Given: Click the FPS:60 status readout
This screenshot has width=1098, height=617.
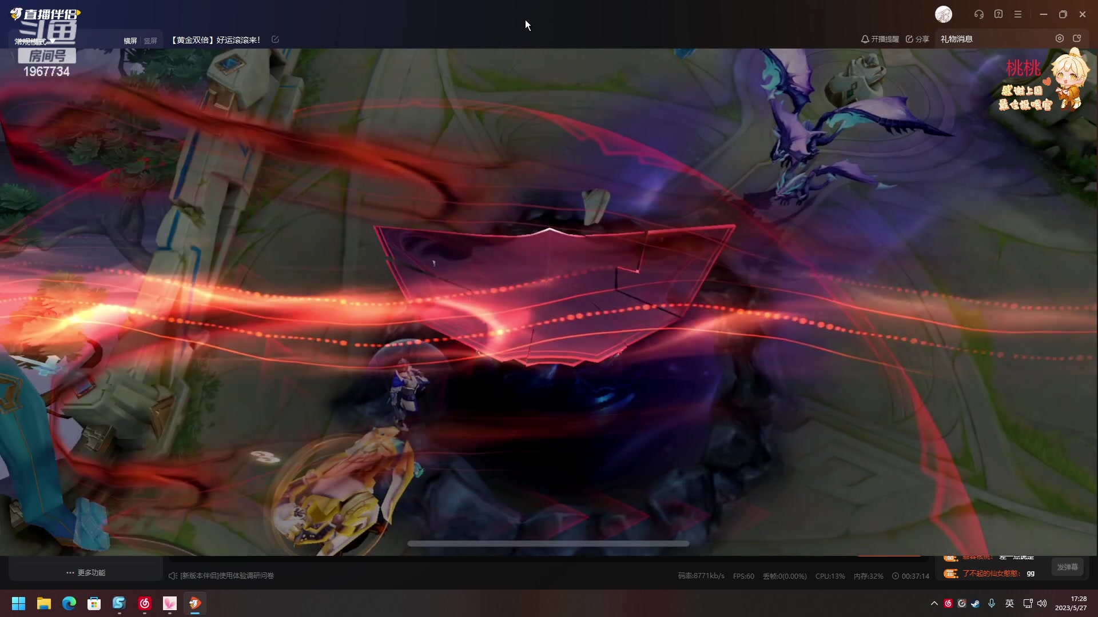Looking at the screenshot, I should 743,576.
